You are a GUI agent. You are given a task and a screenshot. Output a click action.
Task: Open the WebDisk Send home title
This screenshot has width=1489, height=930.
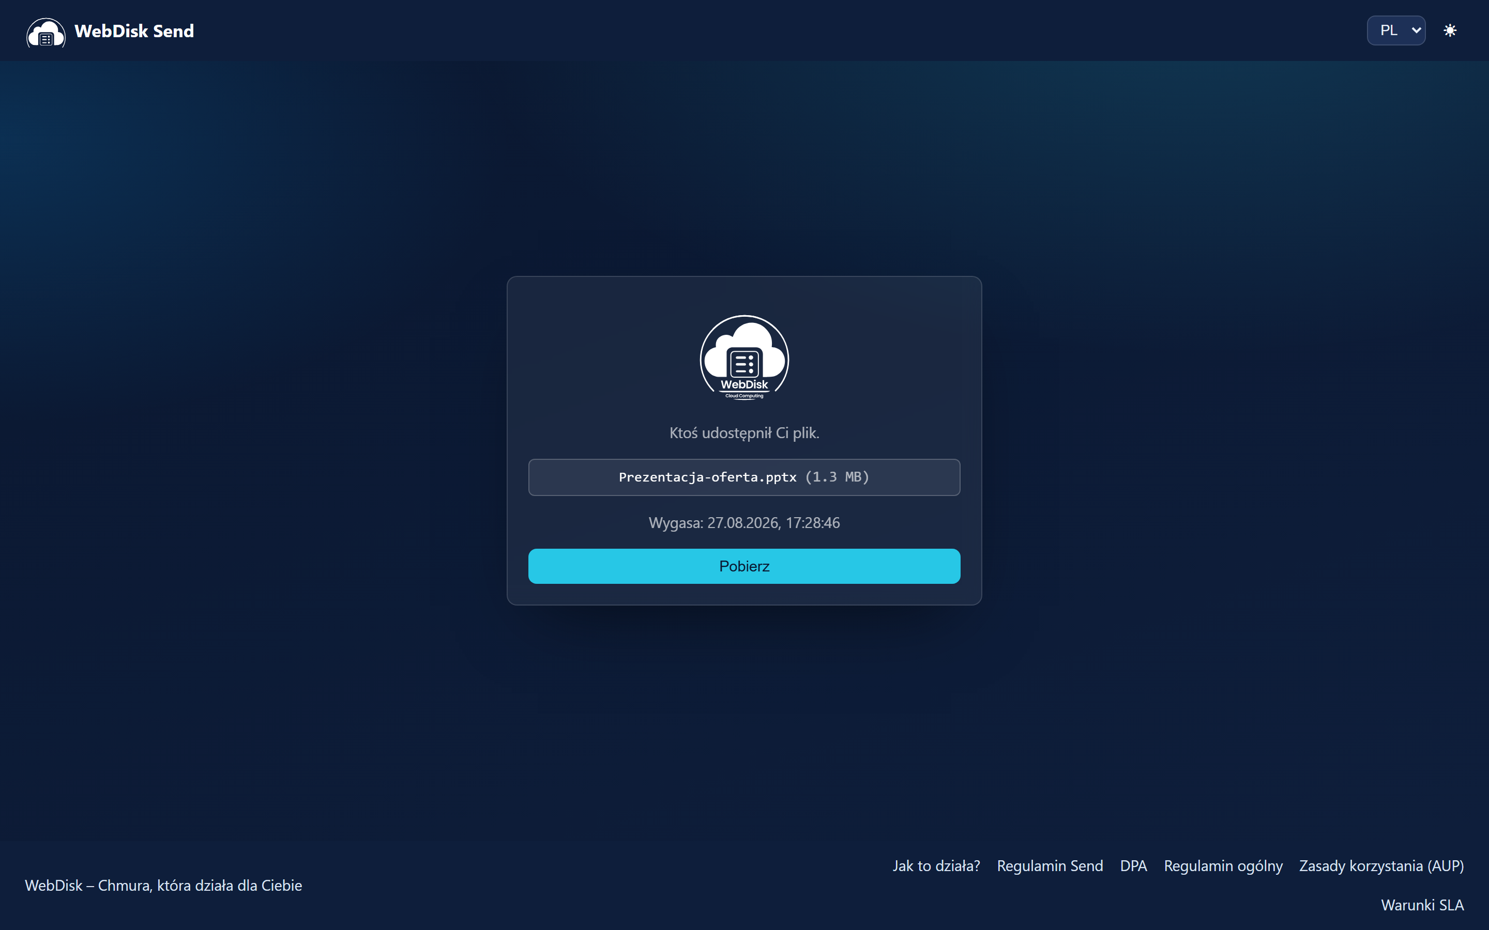coord(134,31)
